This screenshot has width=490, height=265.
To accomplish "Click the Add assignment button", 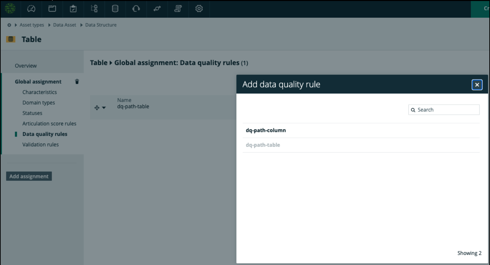I will coord(29,176).
